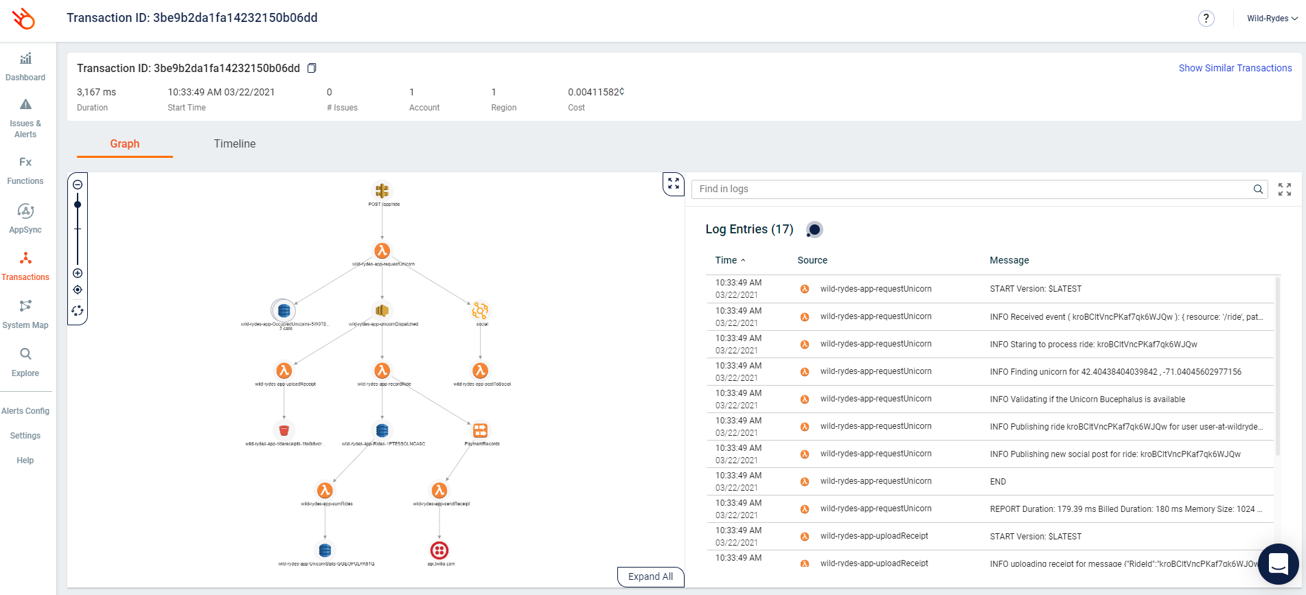Select the unicornDispatched SNS node

pos(382,310)
